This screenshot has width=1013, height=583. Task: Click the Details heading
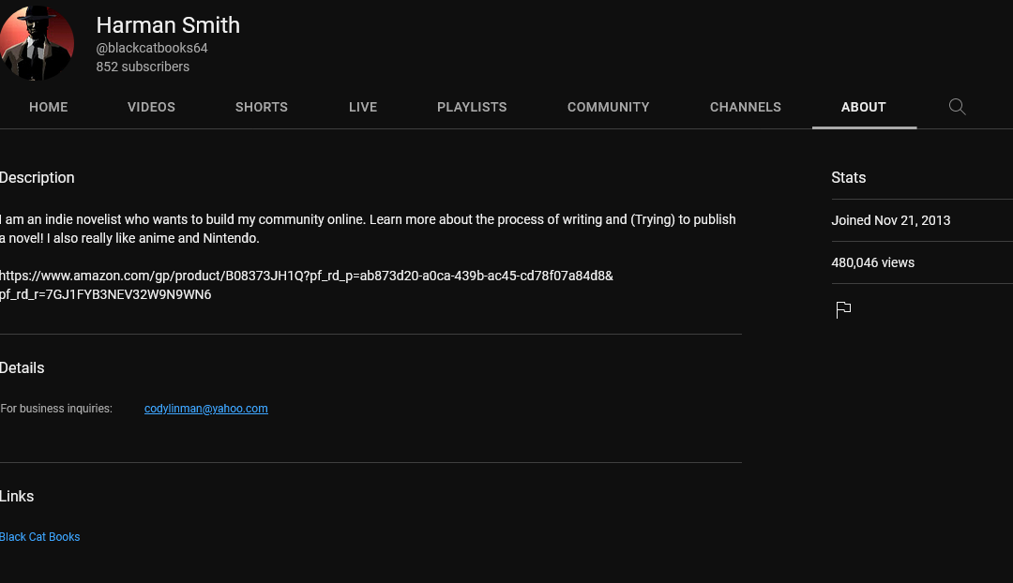(22, 368)
